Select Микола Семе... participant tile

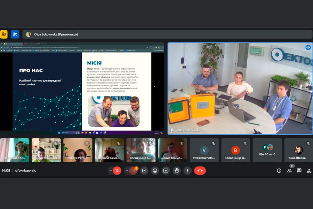(x=110, y=150)
